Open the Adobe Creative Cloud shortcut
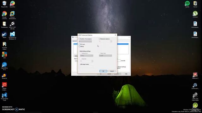This screenshot has height=113, width=202. pyautogui.click(x=4, y=86)
